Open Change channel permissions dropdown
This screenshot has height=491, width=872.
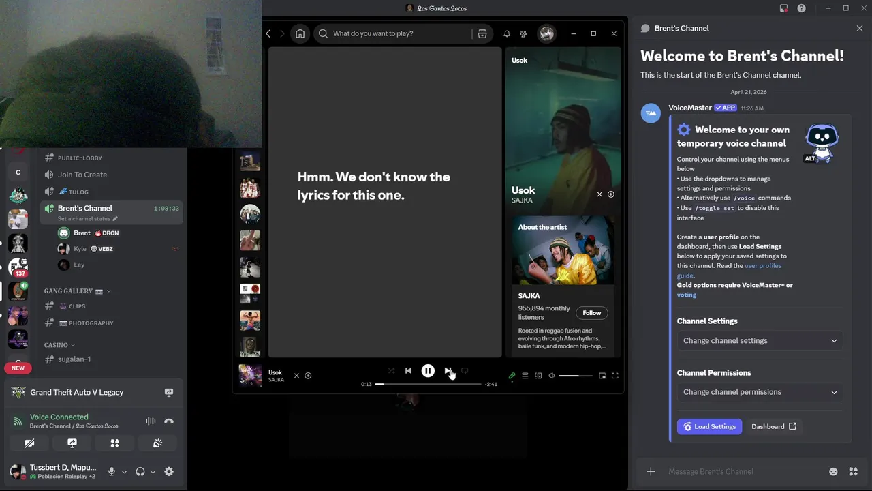click(760, 392)
